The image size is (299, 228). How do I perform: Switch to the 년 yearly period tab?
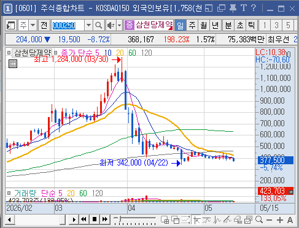[215, 26]
